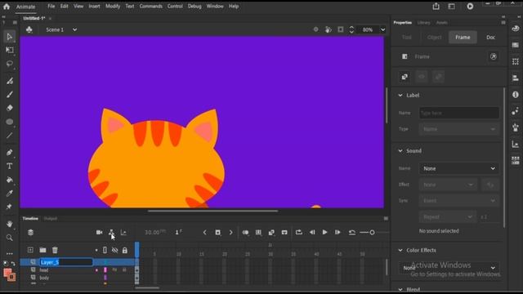Open the Modify menu
Image resolution: width=523 pixels, height=294 pixels.
pos(113,6)
